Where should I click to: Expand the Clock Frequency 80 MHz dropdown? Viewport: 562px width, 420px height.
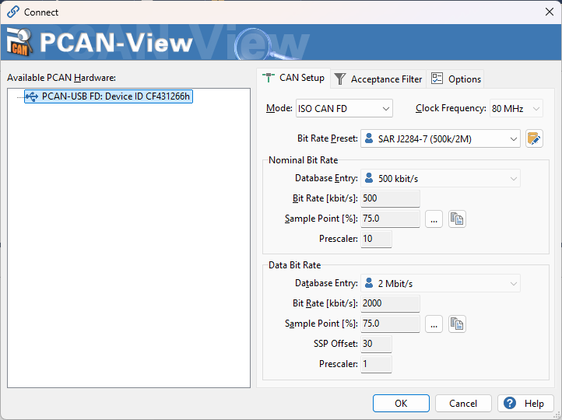[516, 108]
